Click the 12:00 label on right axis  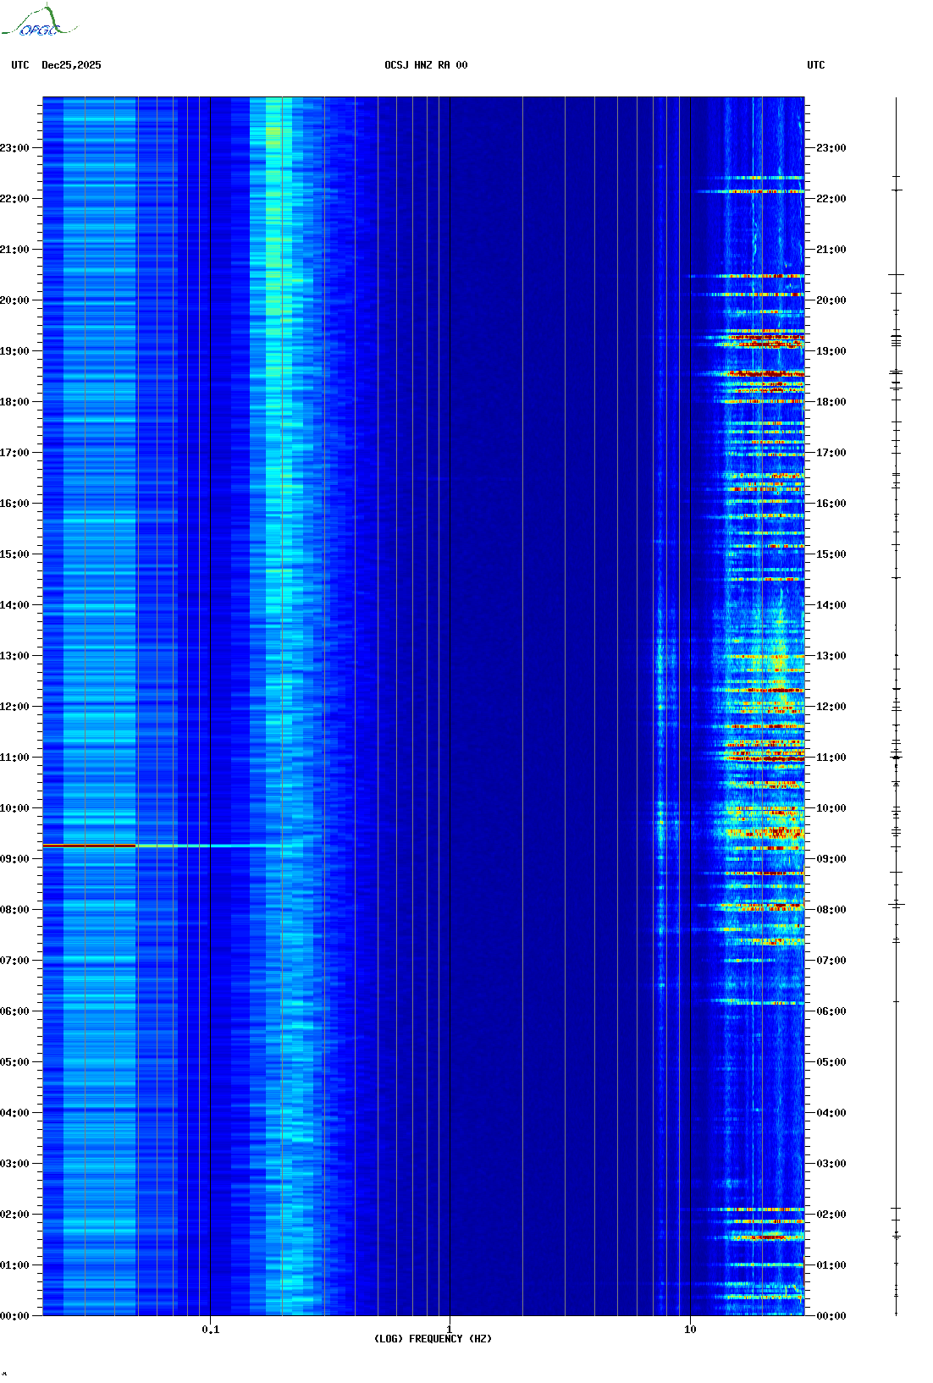pyautogui.click(x=831, y=707)
